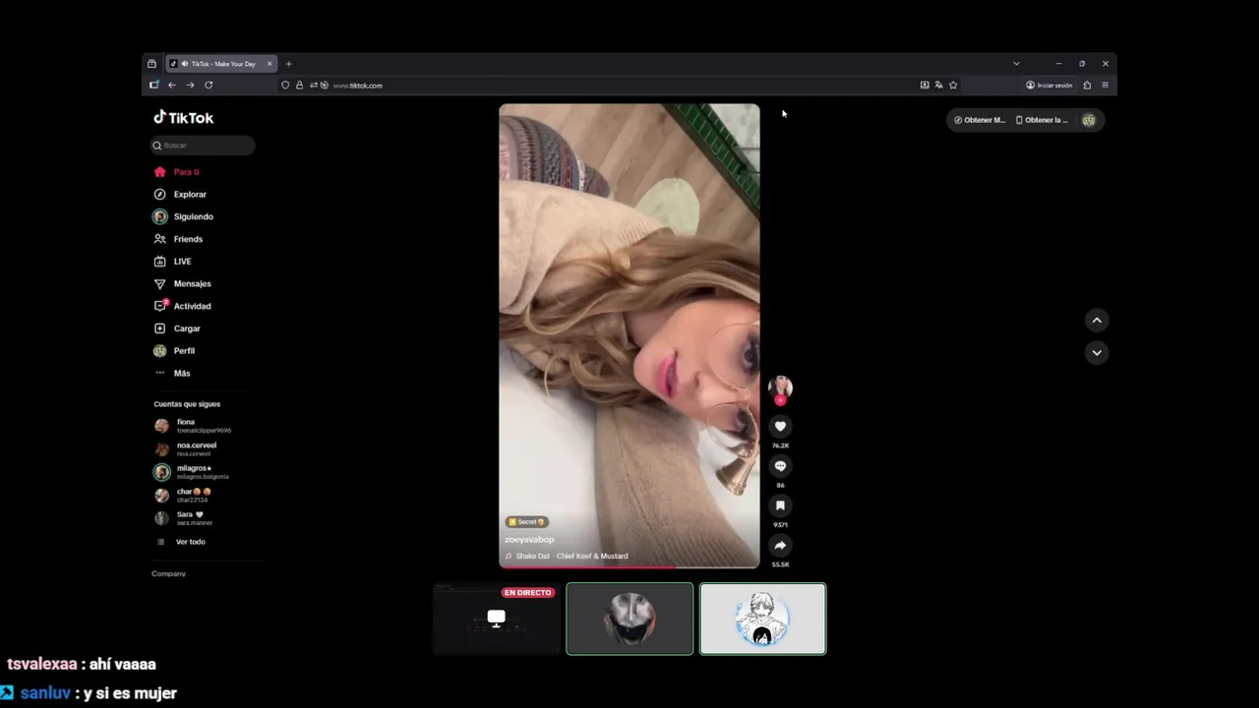Go to next video with down arrow
Viewport: 1259px width, 708px height.
[1097, 353]
